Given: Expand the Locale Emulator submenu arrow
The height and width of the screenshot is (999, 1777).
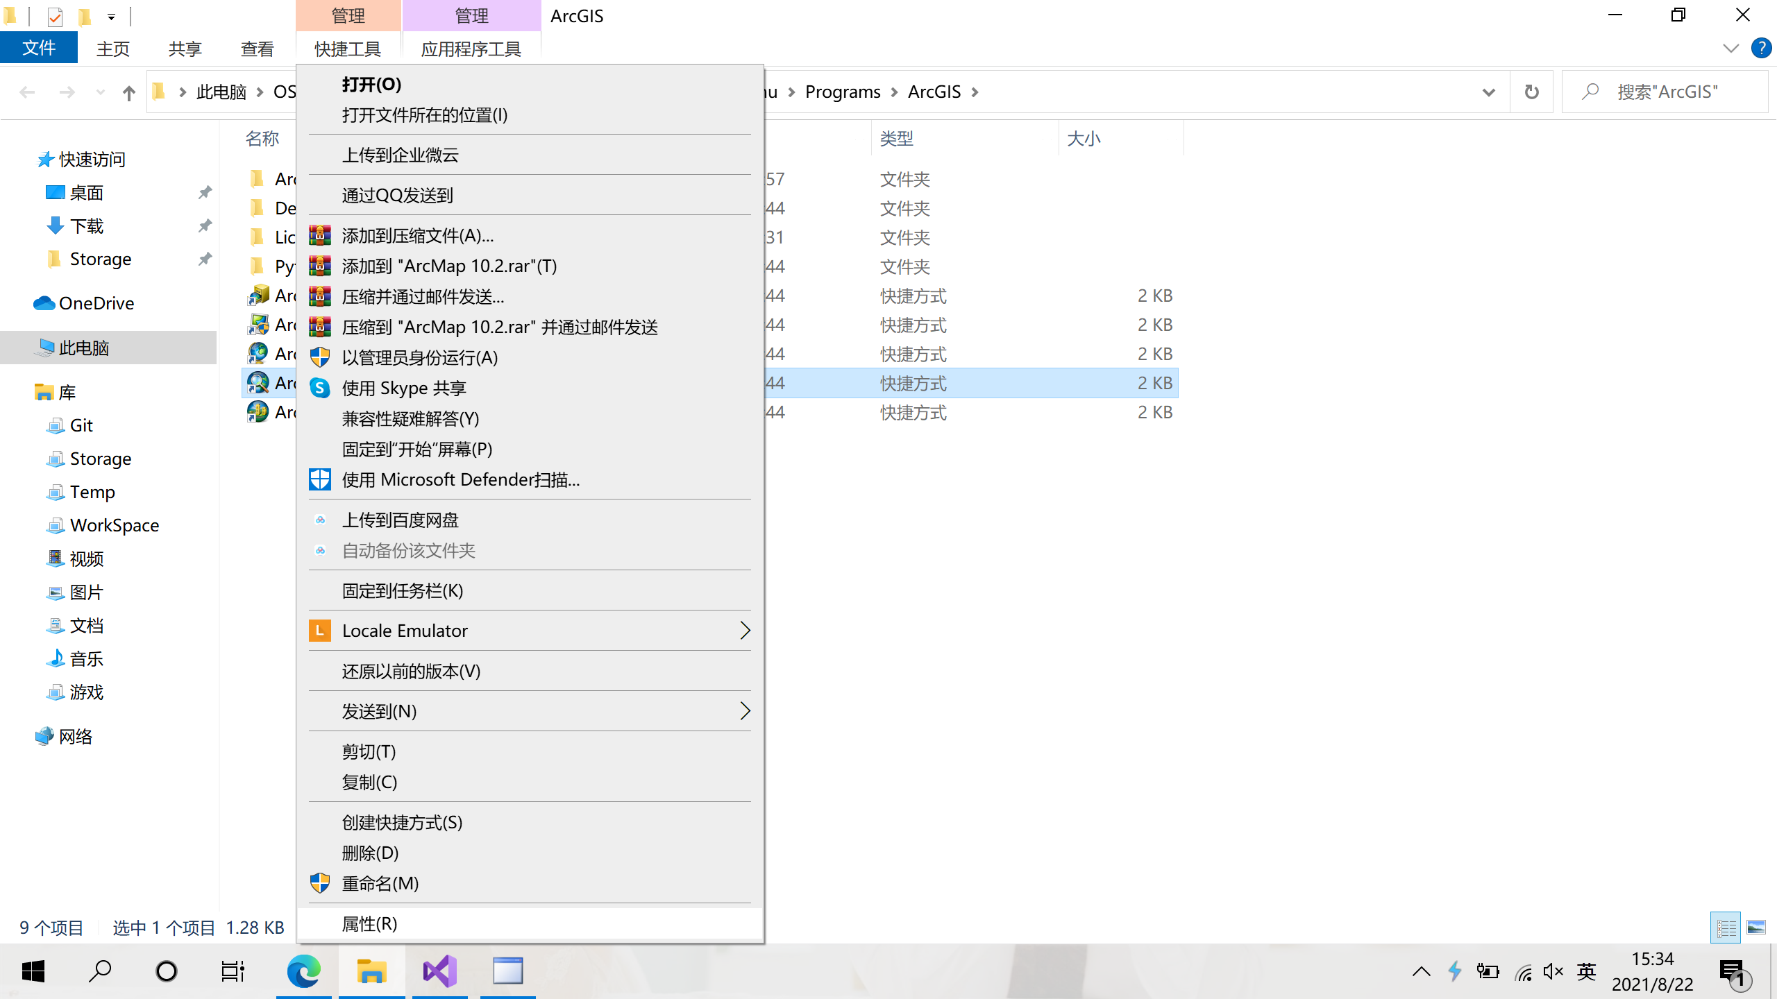Looking at the screenshot, I should (x=745, y=631).
